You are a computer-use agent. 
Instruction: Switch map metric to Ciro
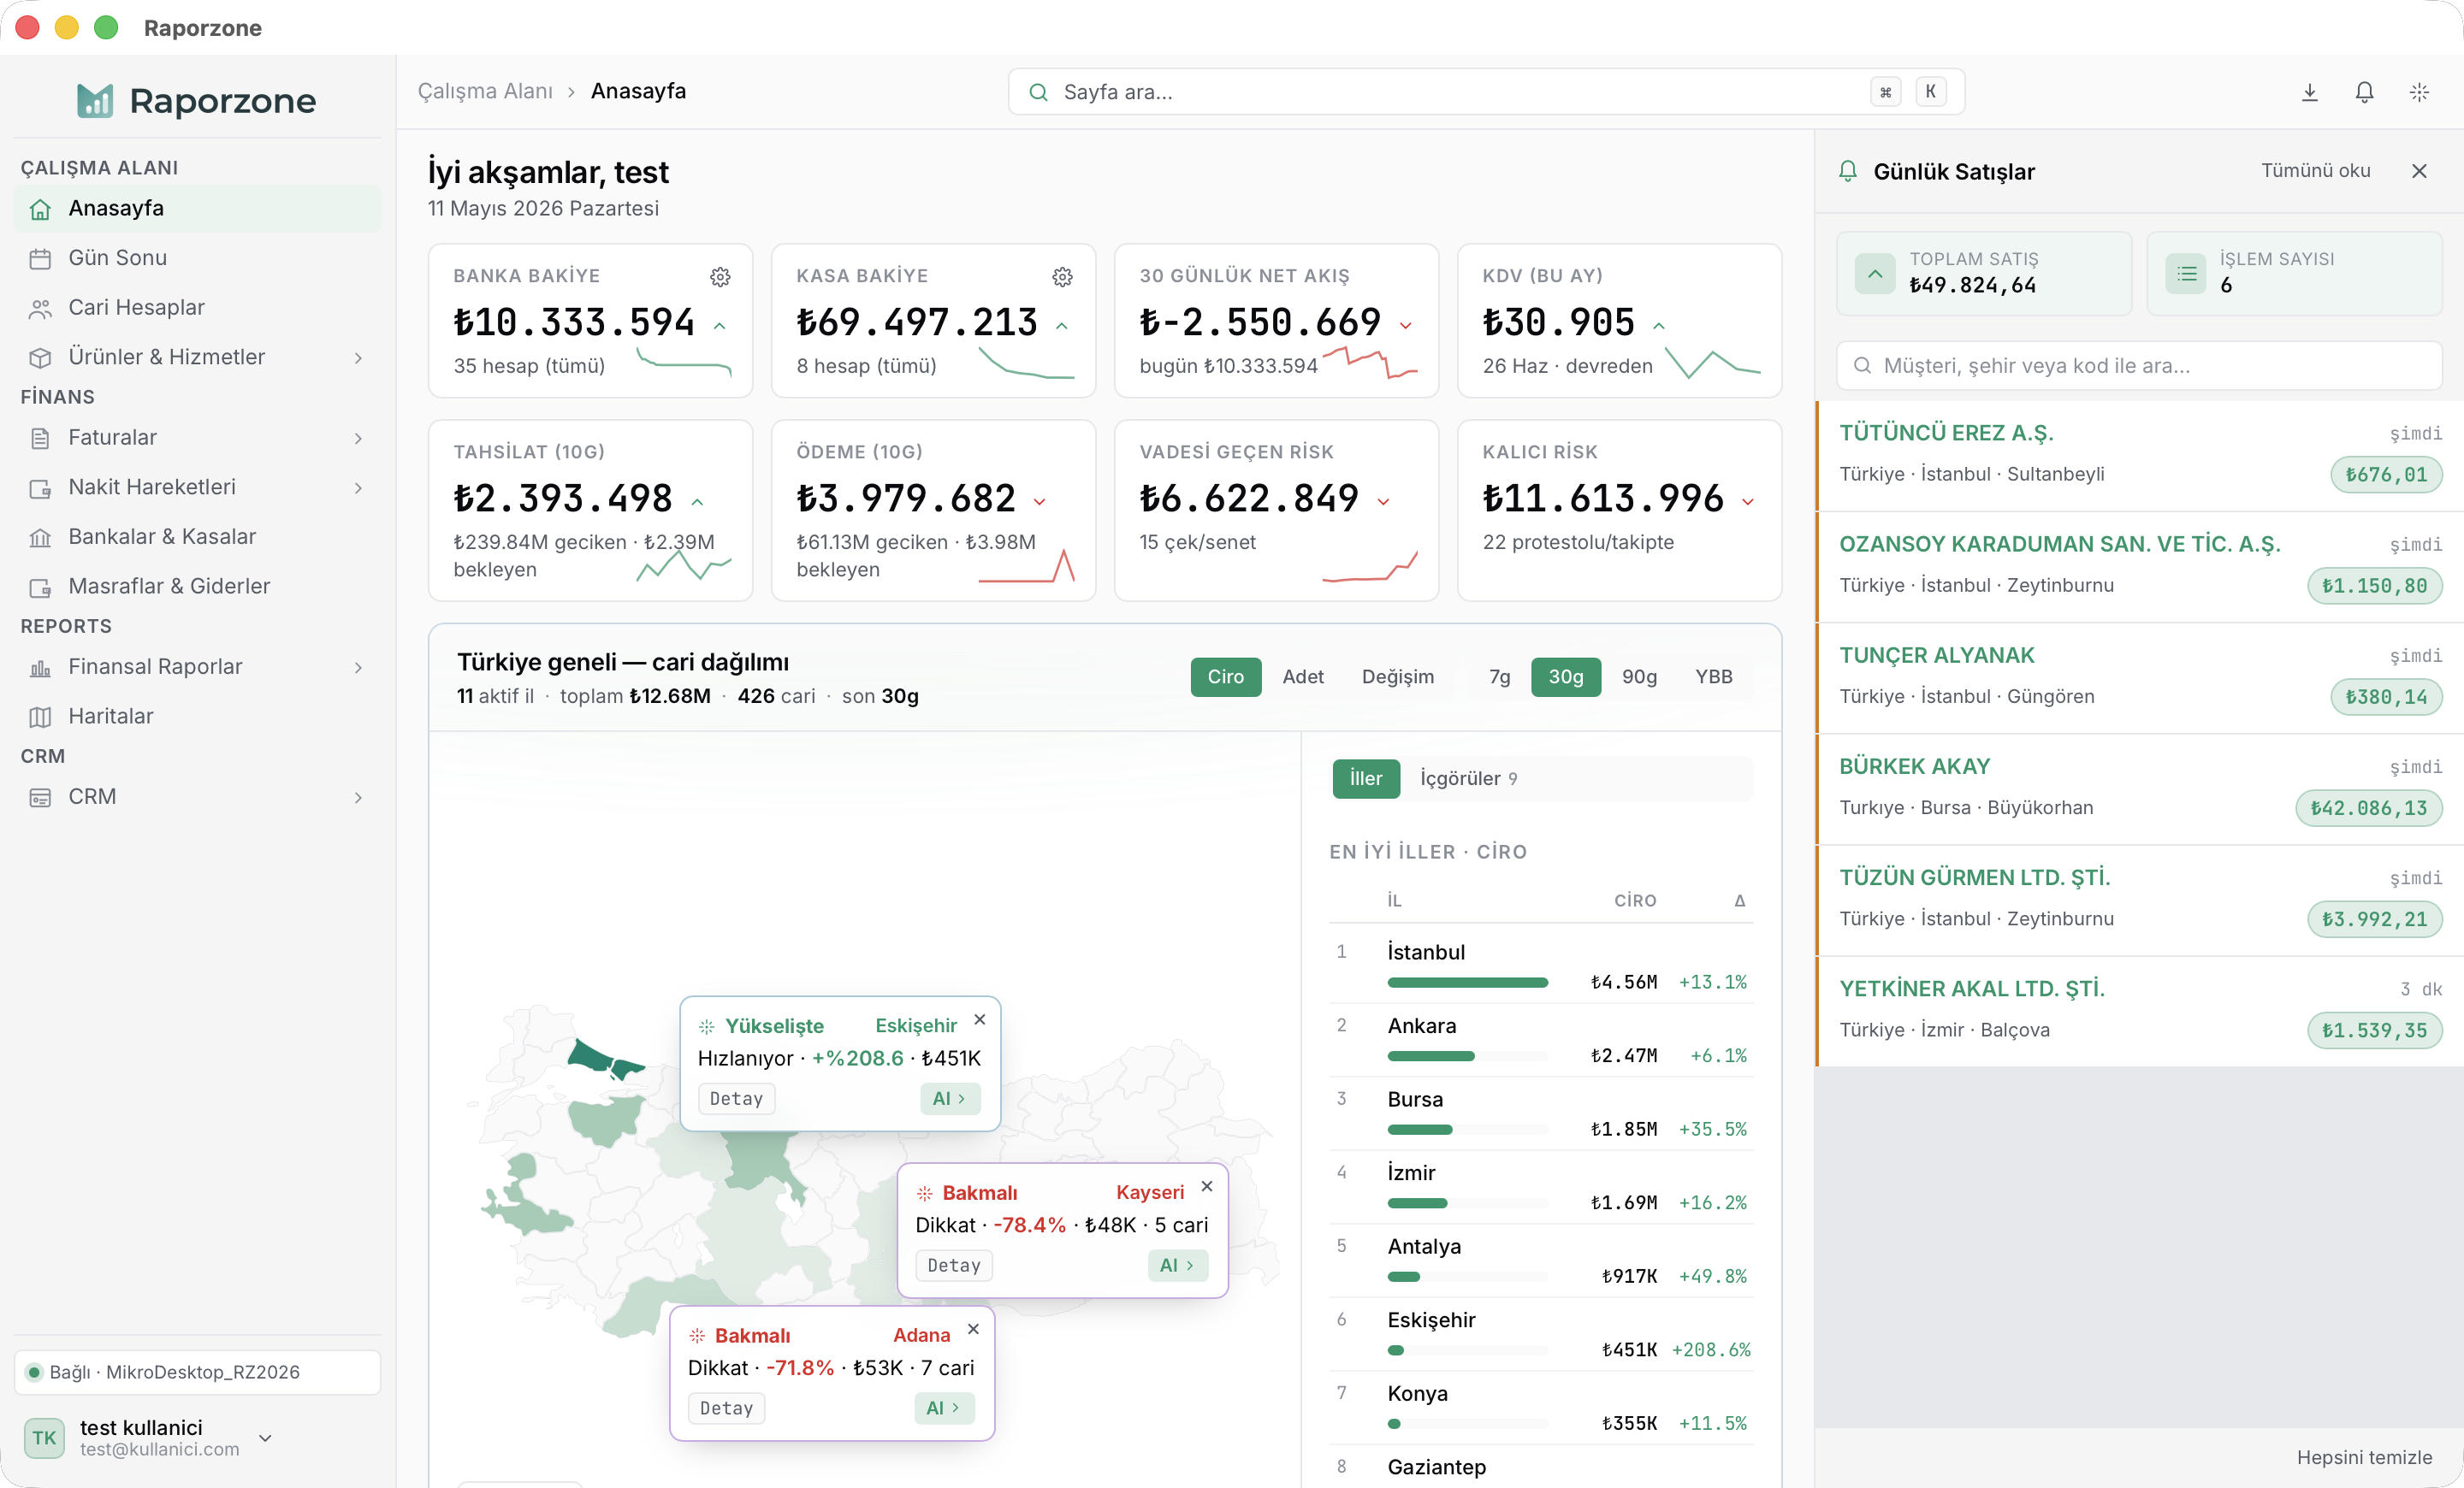pyautogui.click(x=1226, y=676)
